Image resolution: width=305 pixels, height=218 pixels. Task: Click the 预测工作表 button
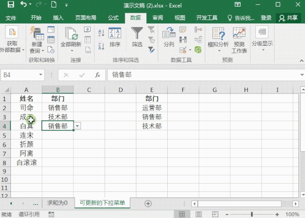point(239,40)
